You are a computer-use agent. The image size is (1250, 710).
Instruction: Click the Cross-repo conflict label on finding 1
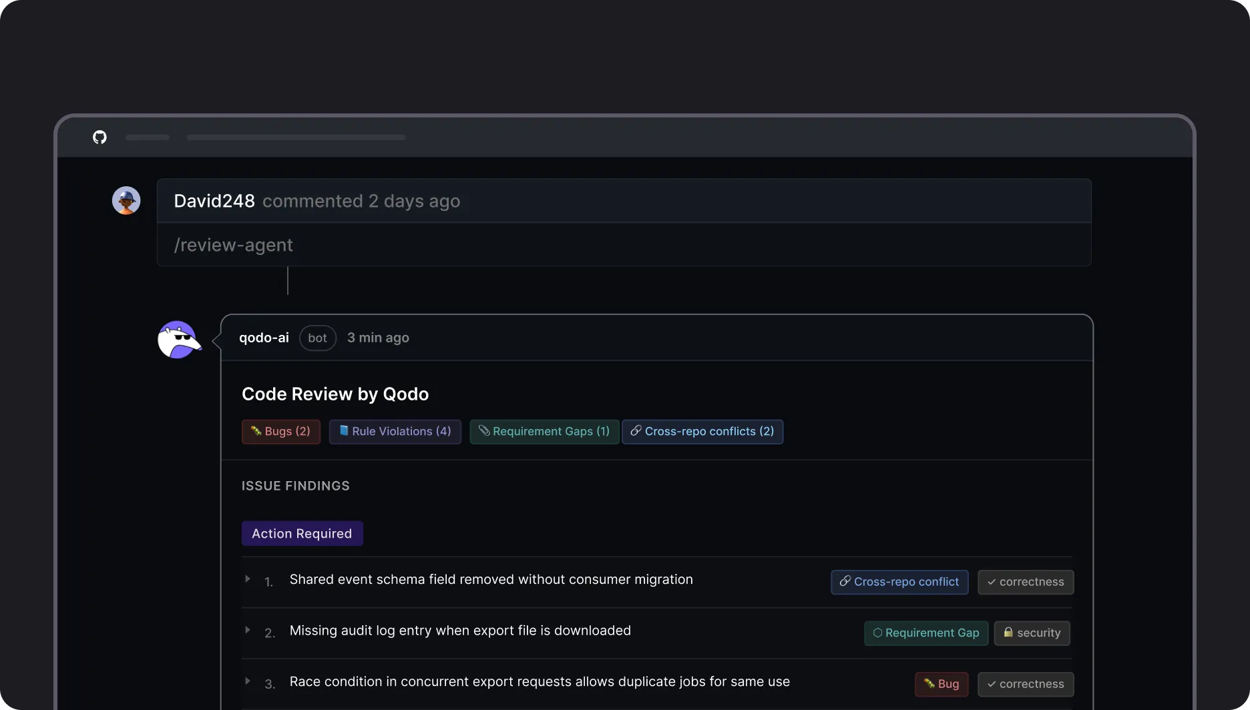[x=899, y=582]
